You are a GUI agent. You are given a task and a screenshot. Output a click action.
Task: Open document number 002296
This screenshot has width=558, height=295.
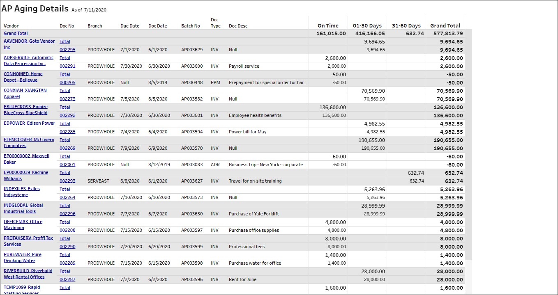[67, 214]
